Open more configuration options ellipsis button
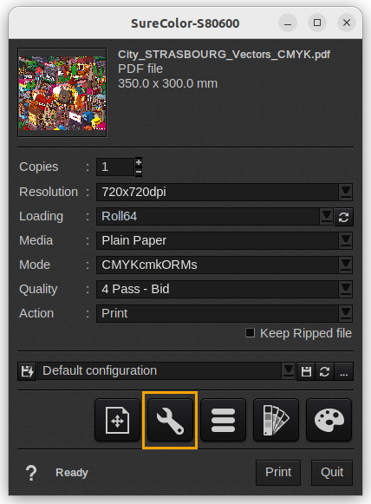Screen dimensions: 371x504 coord(344,371)
